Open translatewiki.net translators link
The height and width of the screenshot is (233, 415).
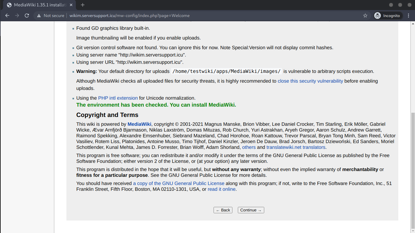[296, 147]
